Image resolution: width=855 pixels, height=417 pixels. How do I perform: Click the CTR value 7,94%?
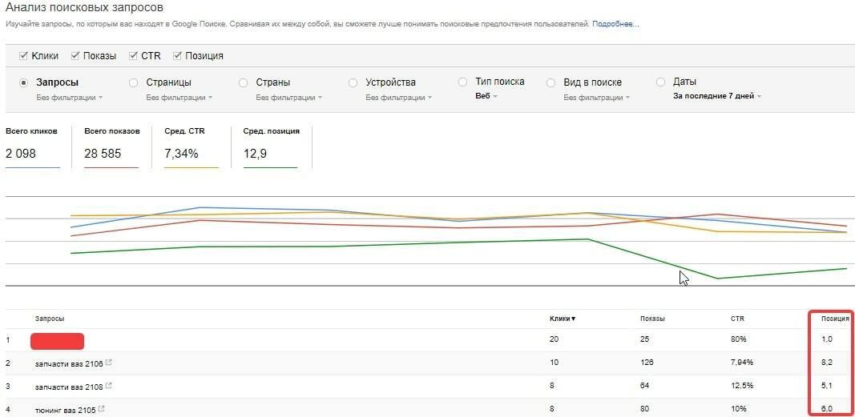pos(742,363)
